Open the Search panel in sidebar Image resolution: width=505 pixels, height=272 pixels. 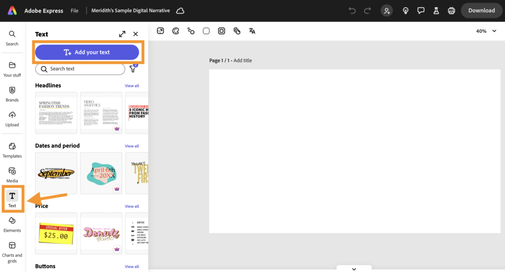tap(12, 37)
